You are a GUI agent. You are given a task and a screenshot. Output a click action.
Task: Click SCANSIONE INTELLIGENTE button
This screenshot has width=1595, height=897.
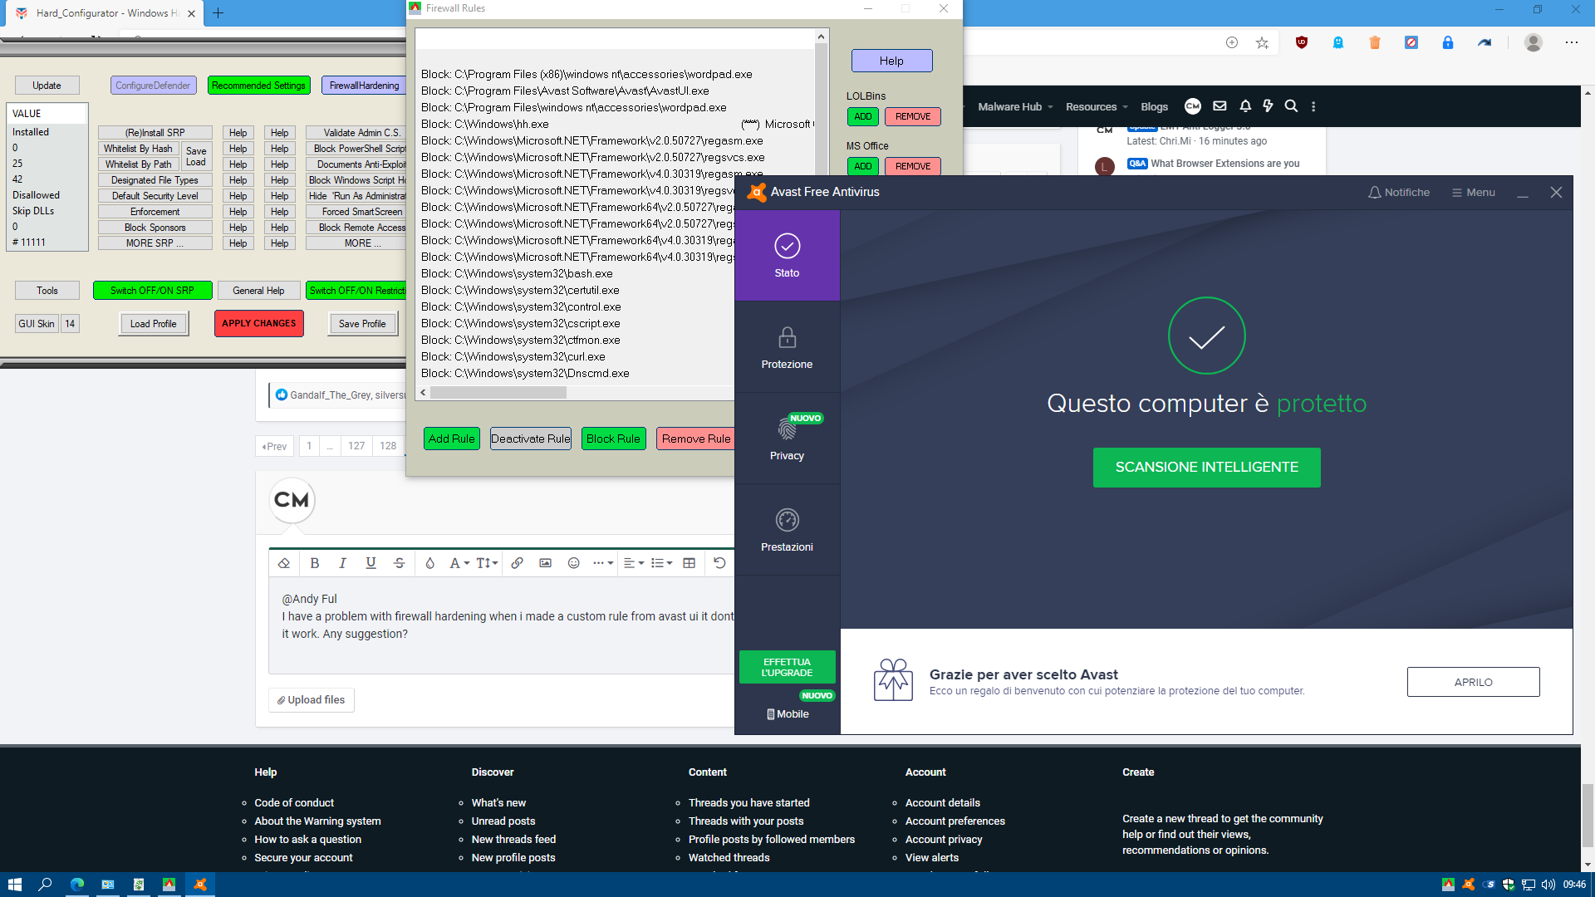1206,468
